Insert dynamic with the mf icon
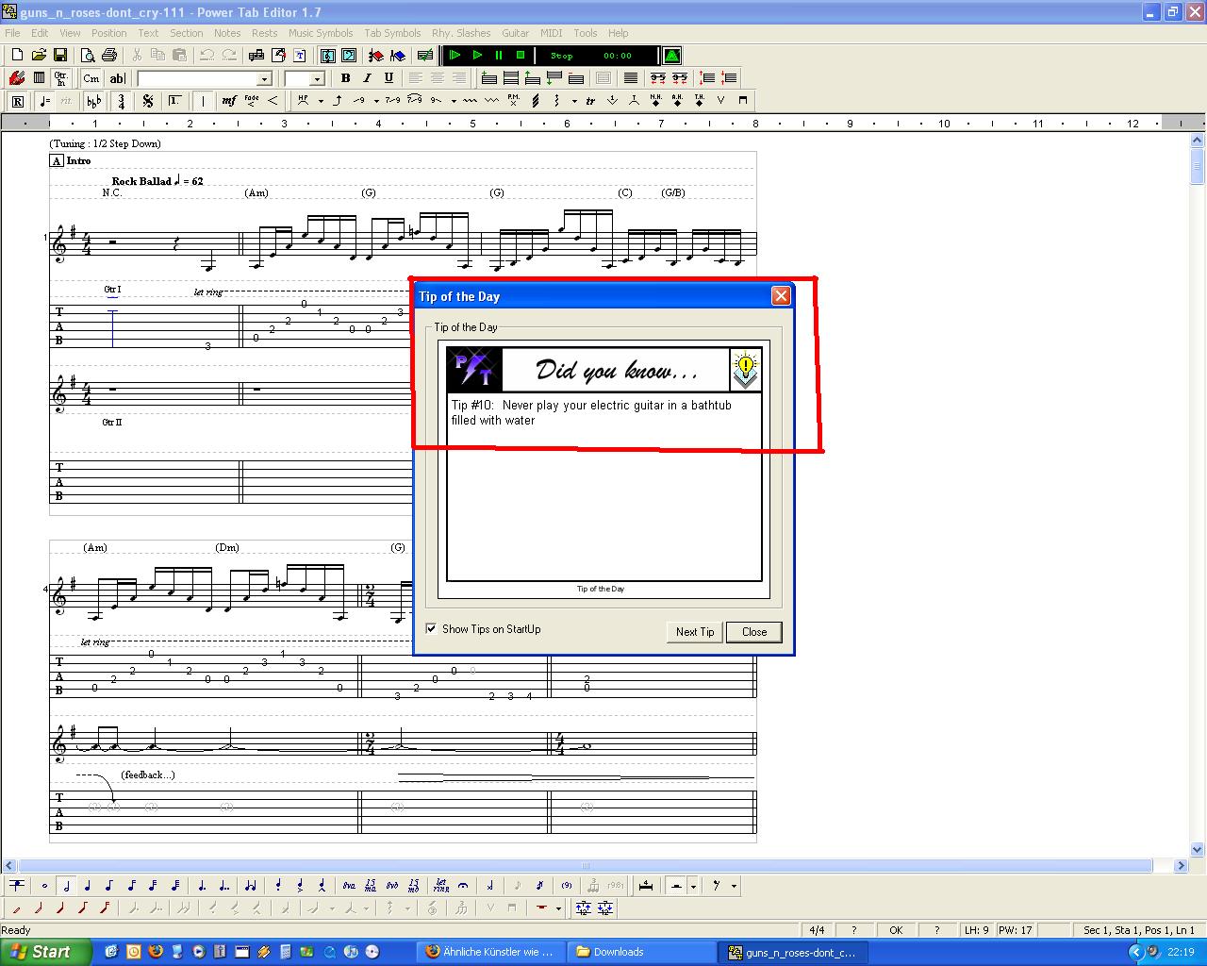The width and height of the screenshot is (1207, 966). pos(229,101)
